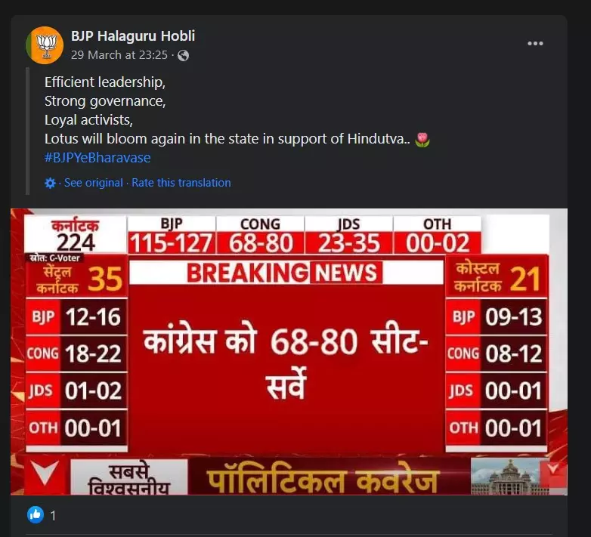Click the Central Karnataka 35 panel header

click(77, 279)
